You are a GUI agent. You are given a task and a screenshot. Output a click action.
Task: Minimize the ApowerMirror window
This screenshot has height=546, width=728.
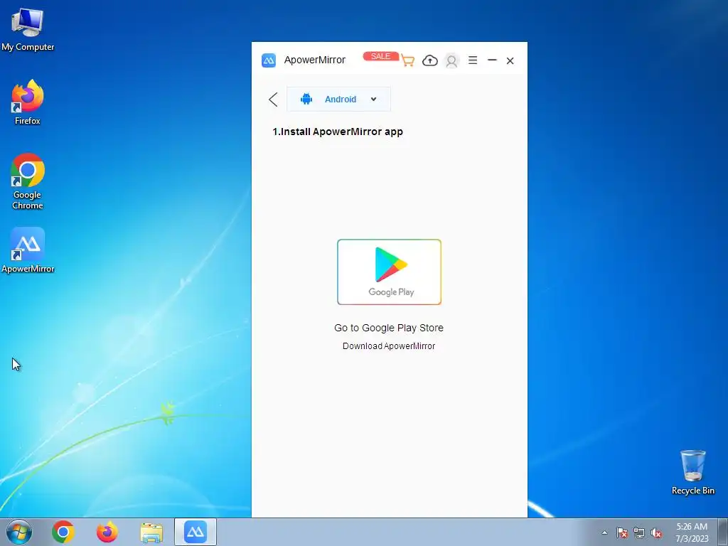pos(492,60)
